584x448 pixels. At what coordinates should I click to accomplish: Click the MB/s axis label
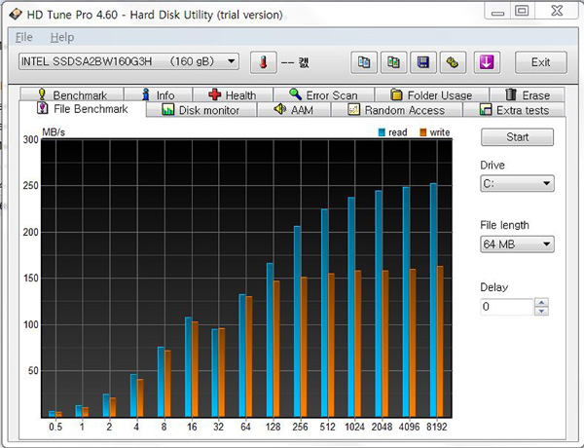pos(54,132)
